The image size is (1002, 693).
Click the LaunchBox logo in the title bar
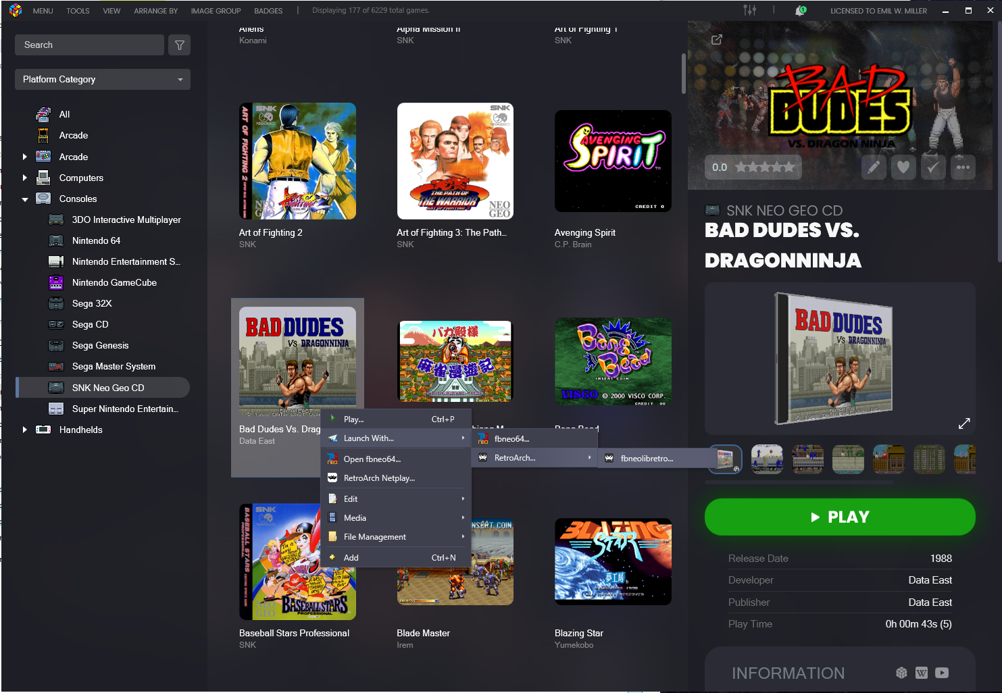[x=15, y=10]
